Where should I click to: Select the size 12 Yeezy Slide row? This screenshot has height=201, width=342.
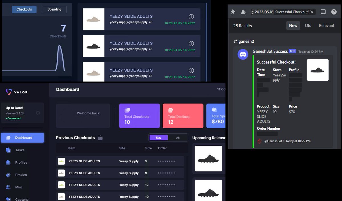coord(120,185)
